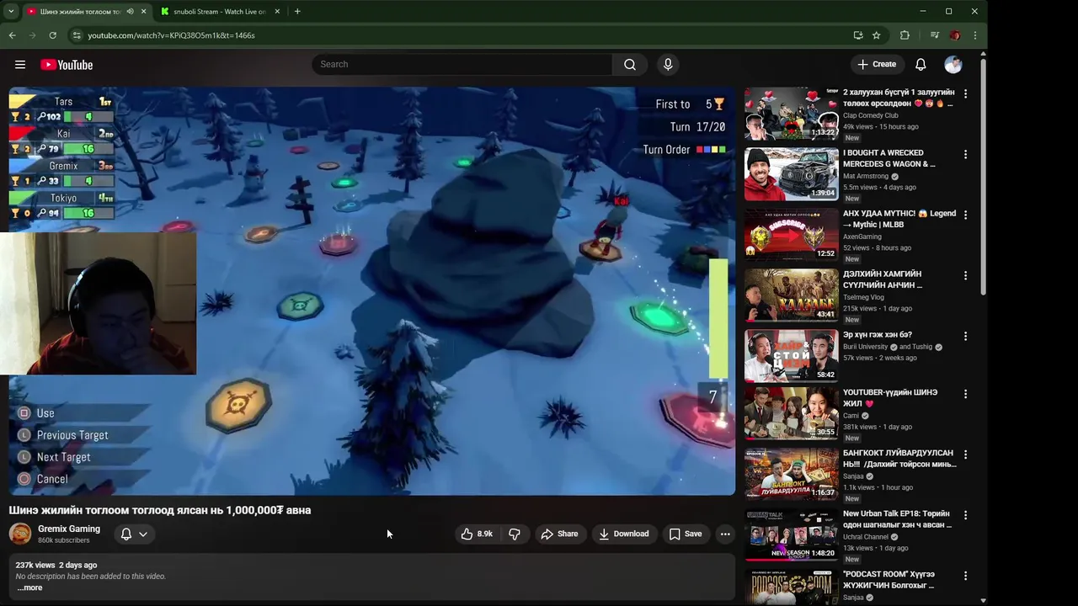
Task: Bookmark this page with star icon
Action: 876,35
